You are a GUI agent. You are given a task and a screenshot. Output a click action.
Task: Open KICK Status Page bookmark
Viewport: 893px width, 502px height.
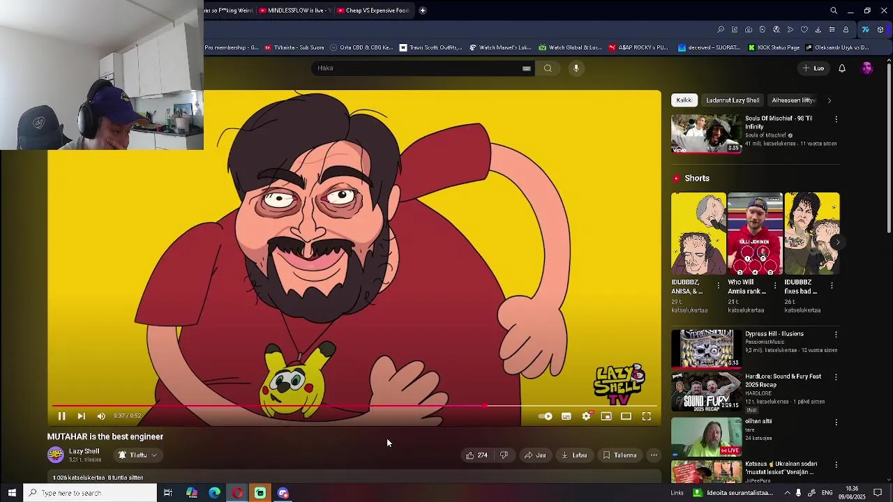774,47
